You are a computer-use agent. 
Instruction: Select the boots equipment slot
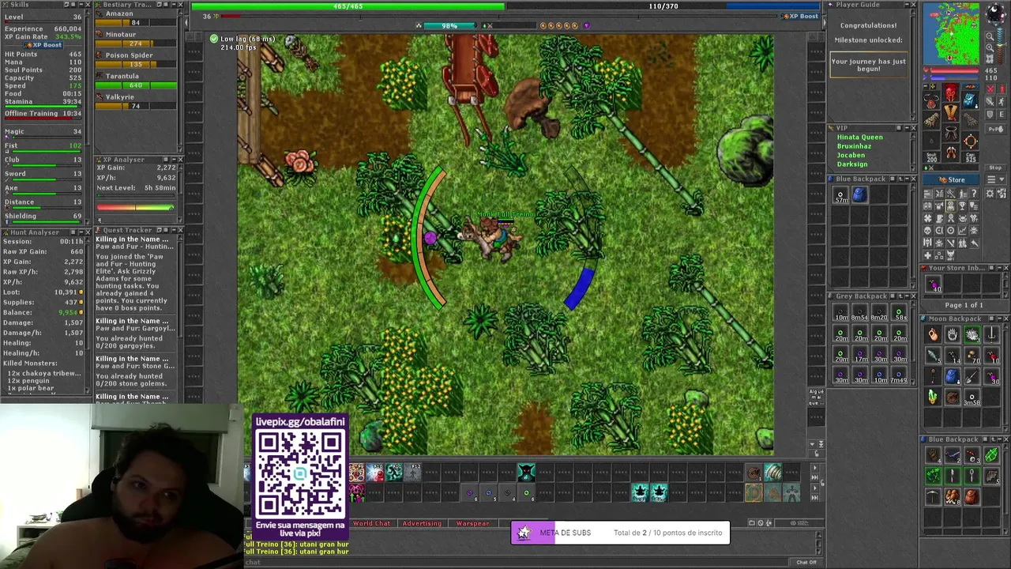(952, 153)
